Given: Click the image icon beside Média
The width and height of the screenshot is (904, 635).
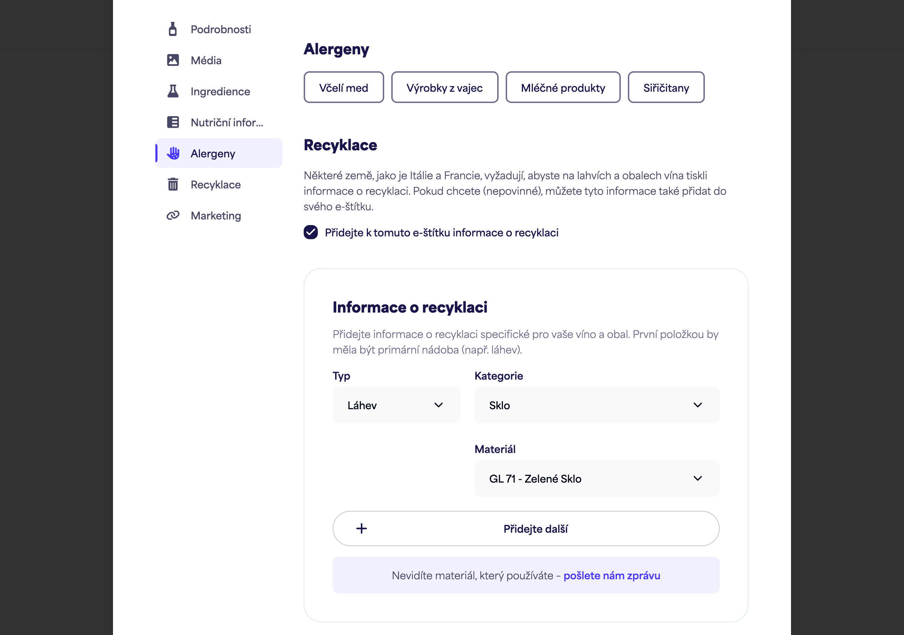Looking at the screenshot, I should pos(173,60).
